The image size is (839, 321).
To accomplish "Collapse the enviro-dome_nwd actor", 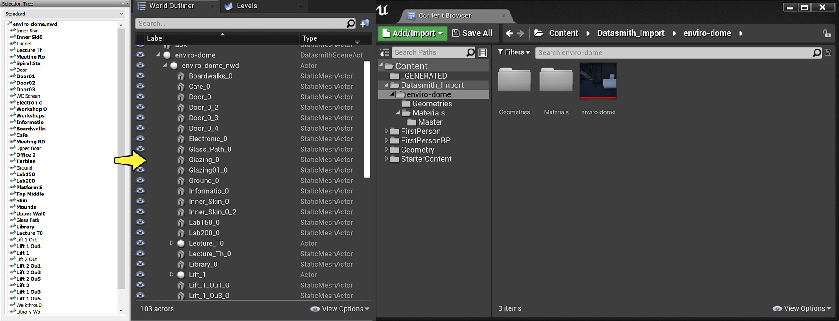I will (165, 66).
